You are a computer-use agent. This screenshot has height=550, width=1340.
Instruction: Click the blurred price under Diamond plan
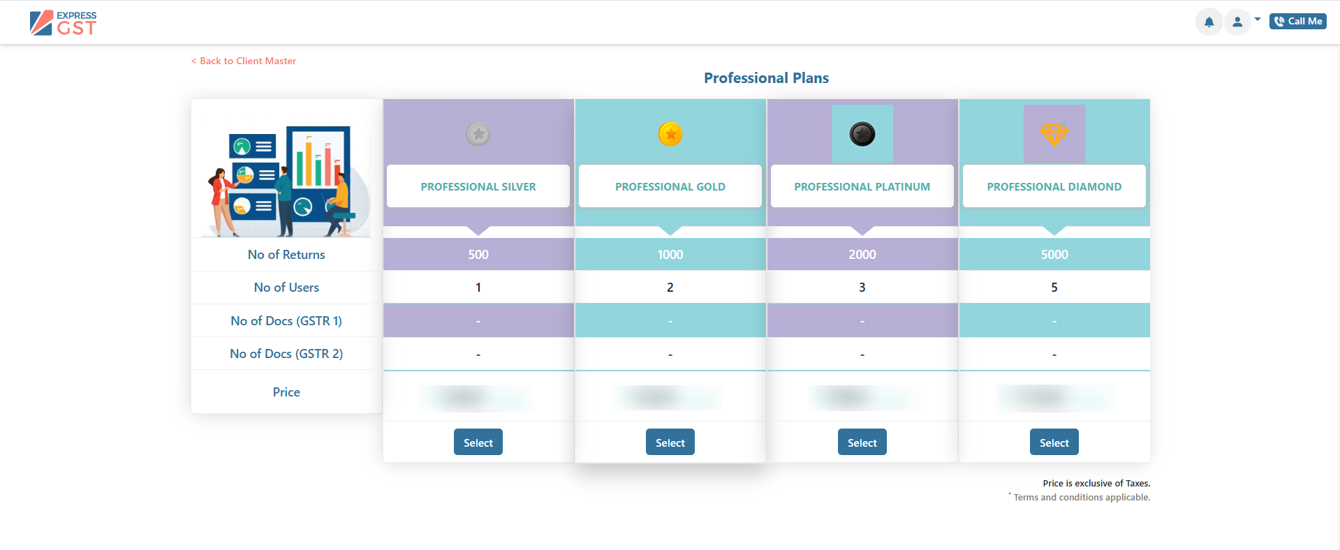pos(1054,398)
